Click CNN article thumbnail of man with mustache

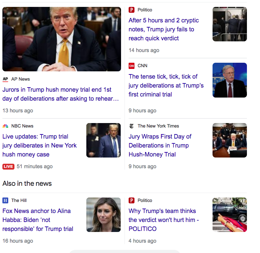tap(230, 80)
